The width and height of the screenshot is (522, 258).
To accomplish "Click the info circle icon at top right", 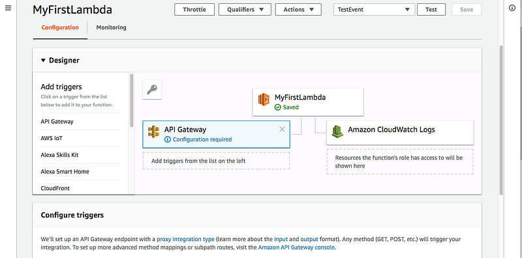I will [512, 8].
